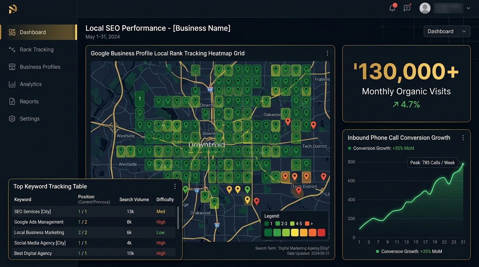
Task: Select the red legend swatch at the legend's end
Action: [x=321, y=233]
